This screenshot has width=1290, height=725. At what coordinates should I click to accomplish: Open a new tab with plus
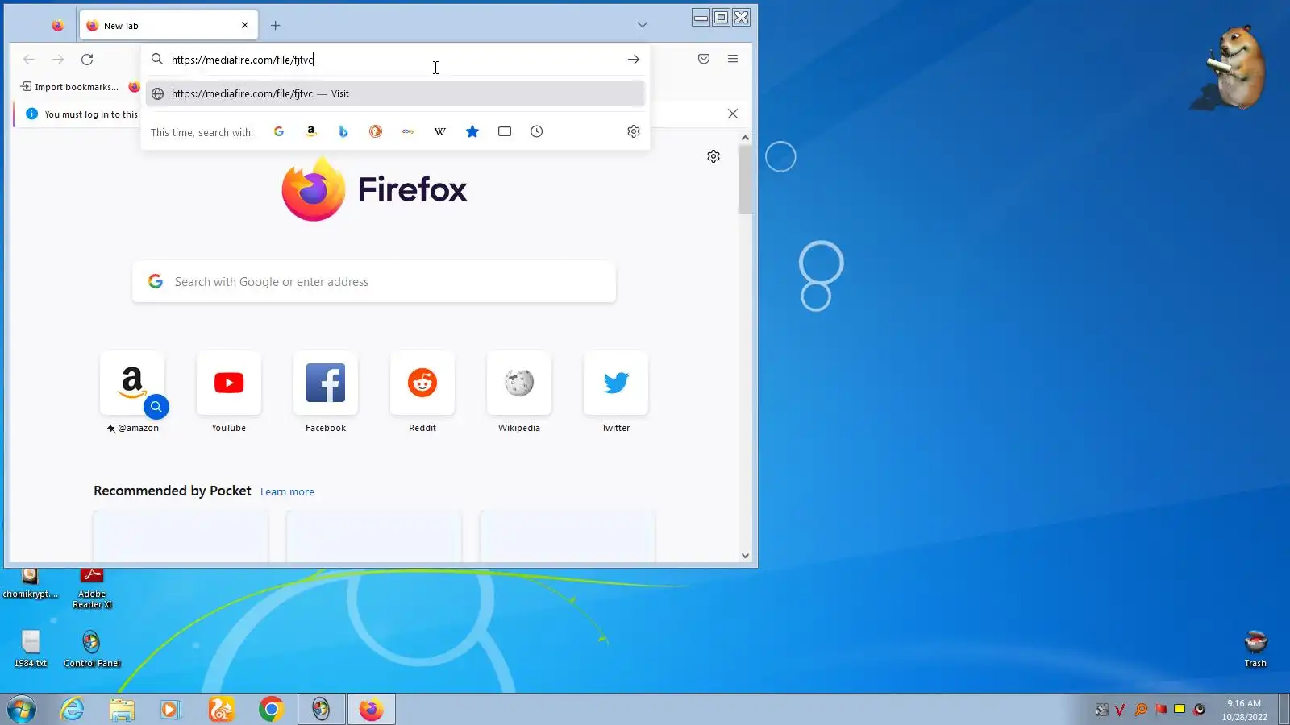point(276,26)
